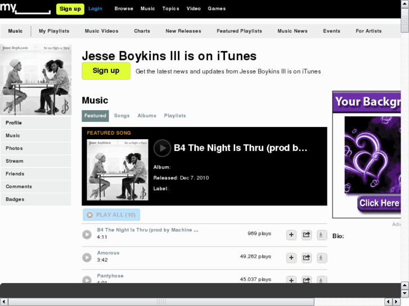Open the Video menu
This screenshot has width=409, height=306.
[194, 8]
